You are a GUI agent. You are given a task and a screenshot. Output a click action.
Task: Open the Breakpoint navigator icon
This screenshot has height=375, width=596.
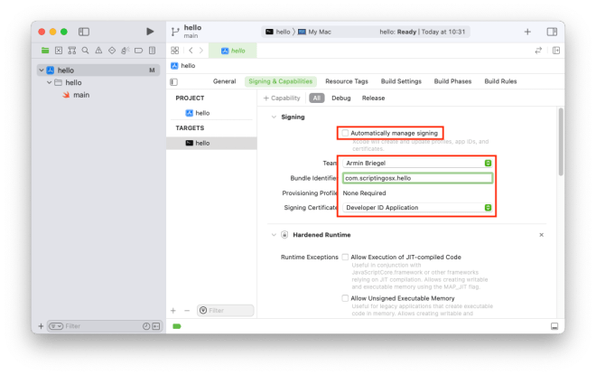pos(139,51)
